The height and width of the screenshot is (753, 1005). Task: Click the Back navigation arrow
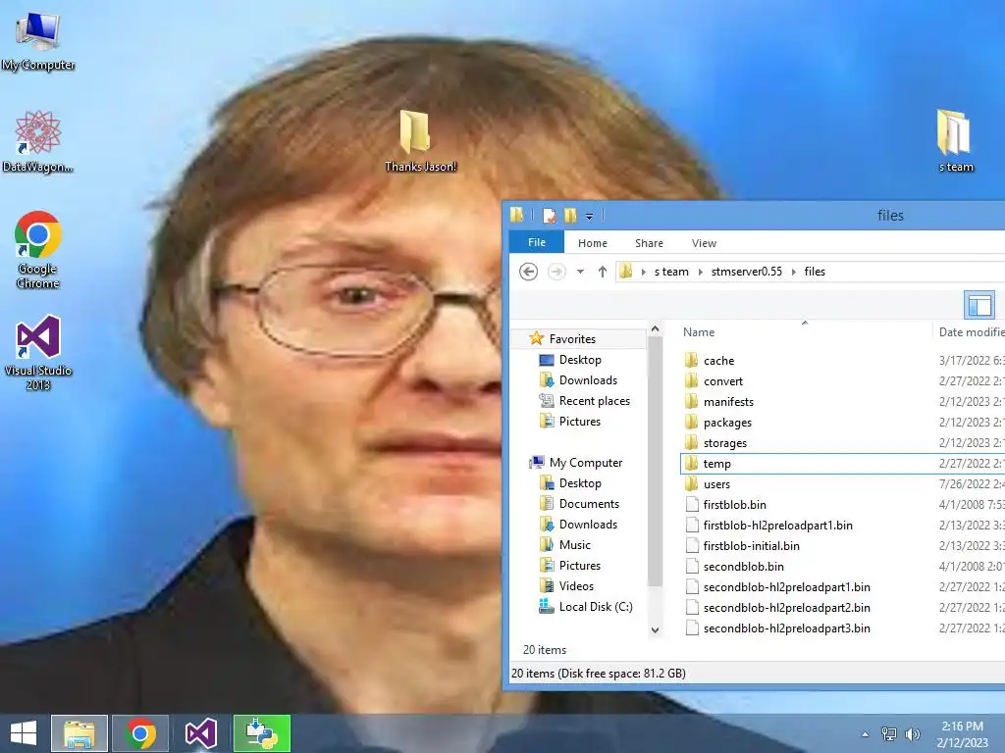coord(528,272)
